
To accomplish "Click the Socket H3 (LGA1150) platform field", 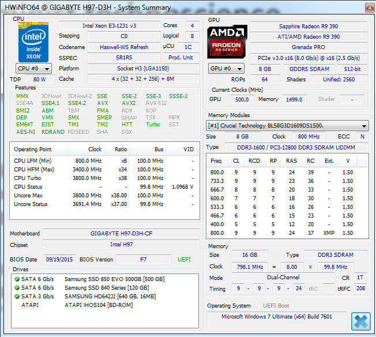I will (143, 69).
